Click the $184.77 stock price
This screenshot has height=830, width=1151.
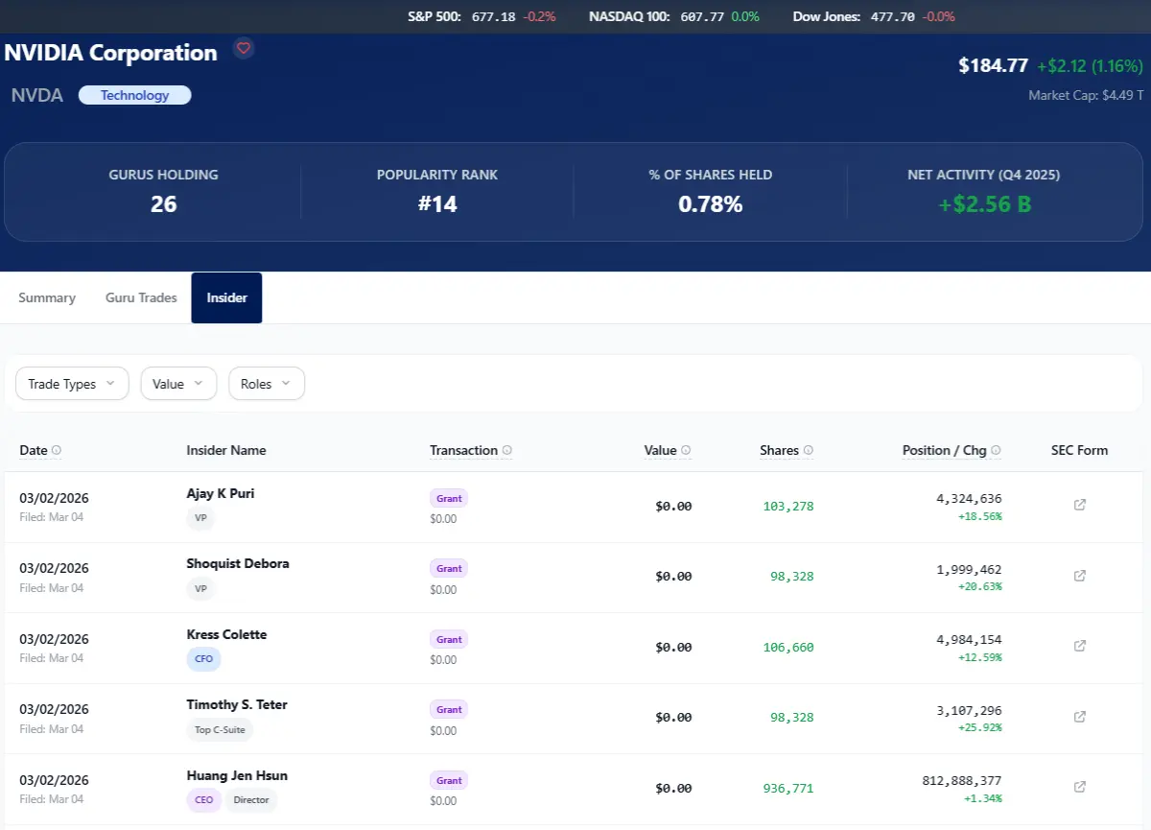click(994, 65)
